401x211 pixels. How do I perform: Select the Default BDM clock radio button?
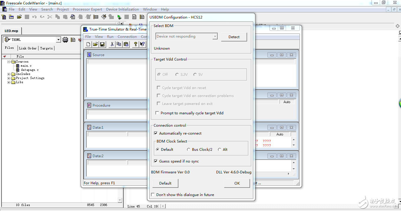pos(157,150)
